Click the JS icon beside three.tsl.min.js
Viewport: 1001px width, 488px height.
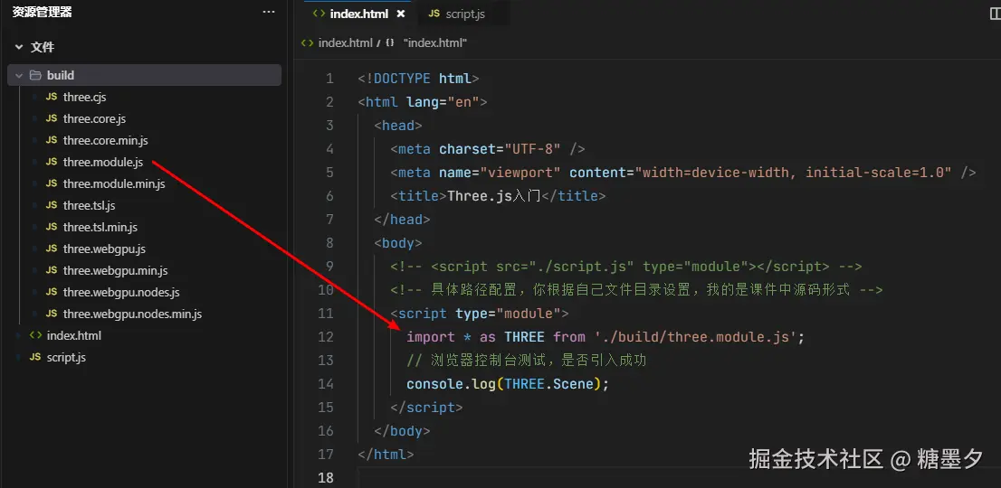click(x=51, y=227)
